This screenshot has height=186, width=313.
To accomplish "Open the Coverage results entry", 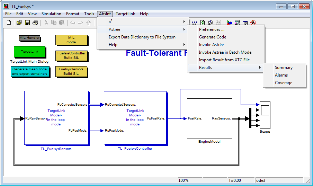I will coord(285,83).
